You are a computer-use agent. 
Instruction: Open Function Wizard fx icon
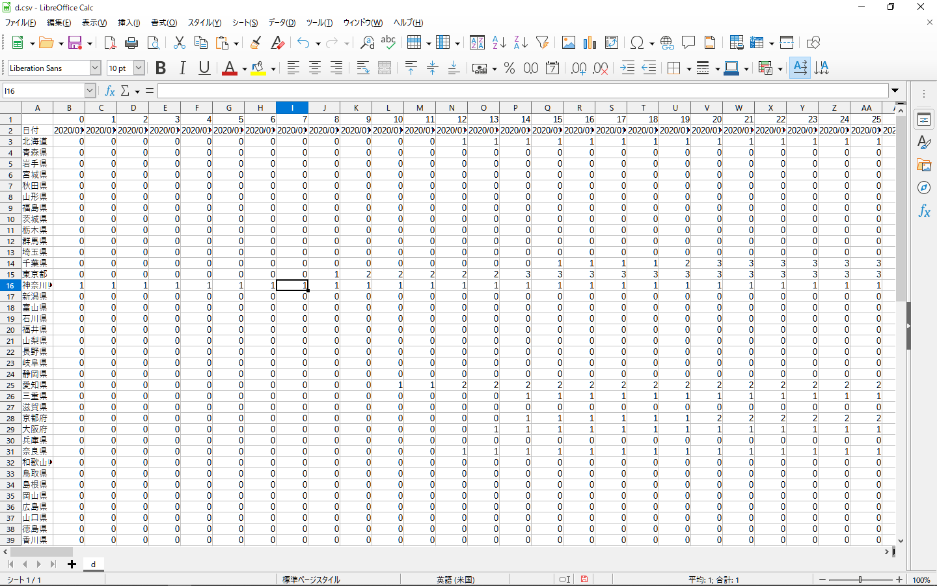[110, 91]
